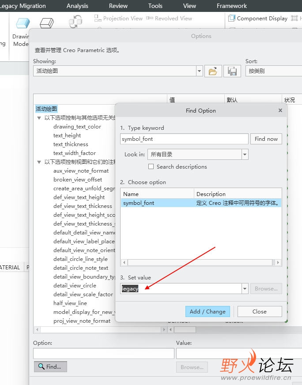
Task: Click the 值 column header
Action: pyautogui.click(x=196, y=100)
